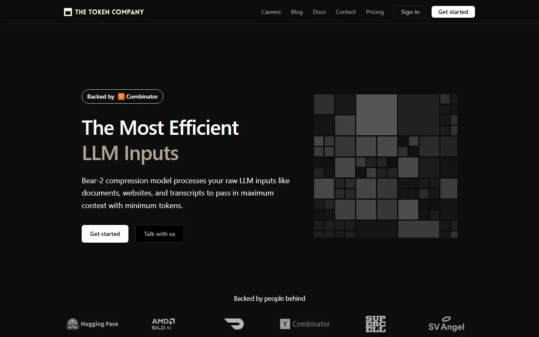Screen dimensions: 539x337
Task: Click the Sign in button
Action: tap(410, 12)
